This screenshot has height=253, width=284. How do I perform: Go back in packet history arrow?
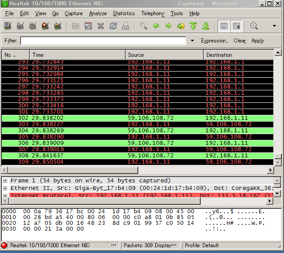tap(156, 26)
